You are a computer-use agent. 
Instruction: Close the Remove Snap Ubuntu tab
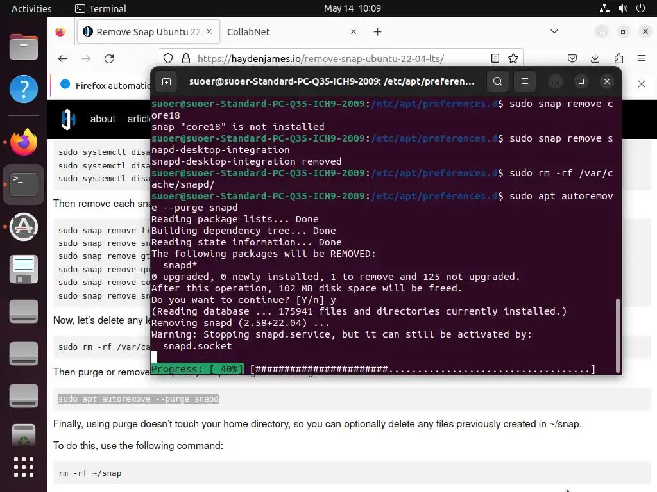tap(210, 32)
